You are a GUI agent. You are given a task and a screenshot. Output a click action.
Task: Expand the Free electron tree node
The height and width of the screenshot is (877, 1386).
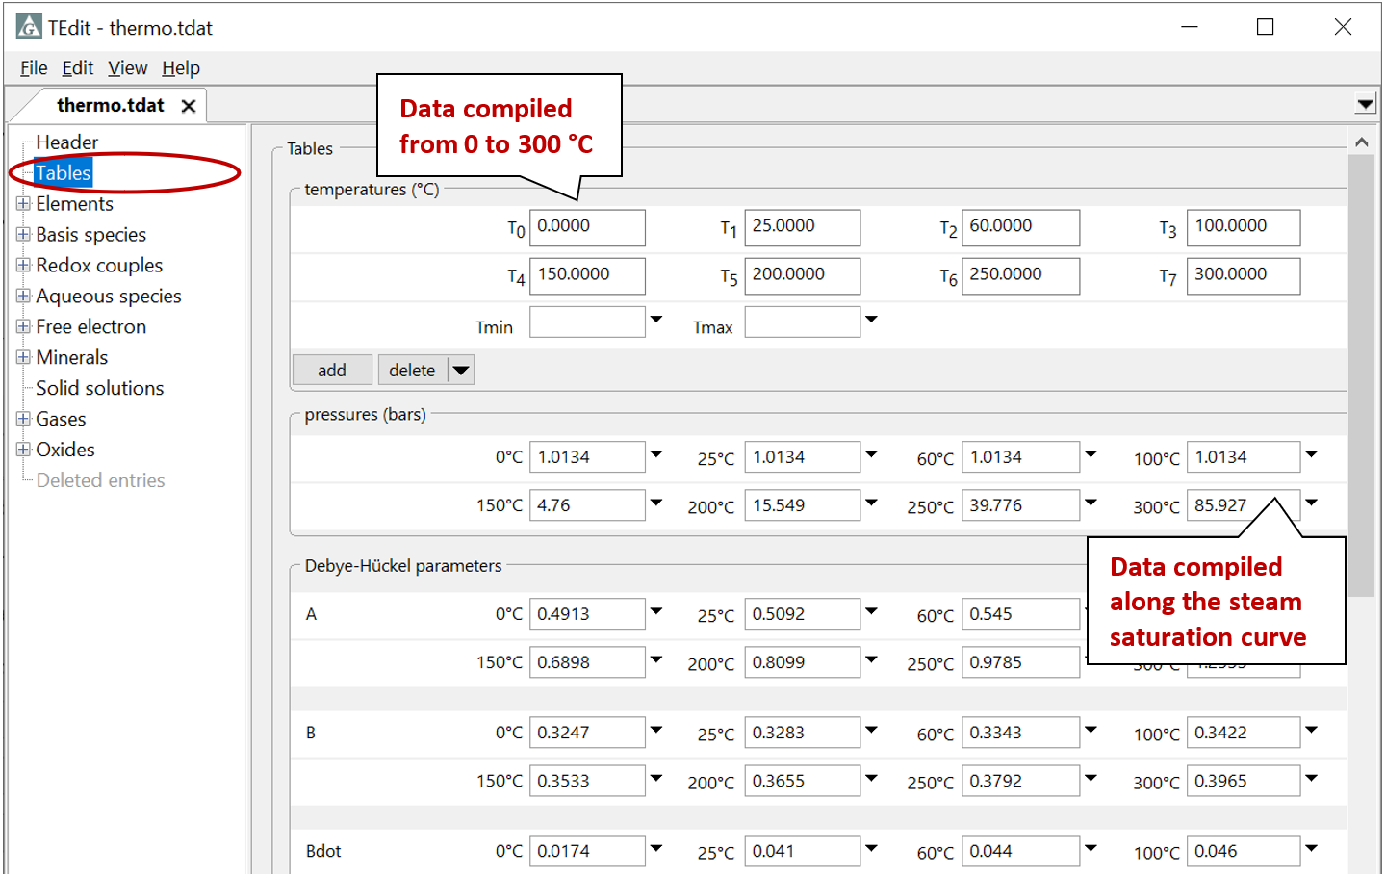(x=23, y=326)
